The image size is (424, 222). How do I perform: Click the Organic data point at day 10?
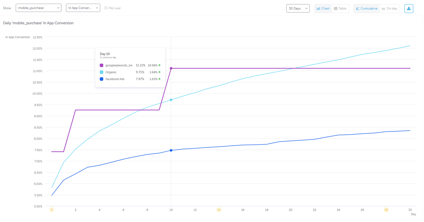coord(171,100)
